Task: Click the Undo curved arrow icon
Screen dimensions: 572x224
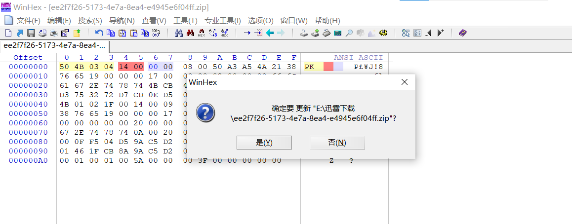Action: [x=99, y=33]
